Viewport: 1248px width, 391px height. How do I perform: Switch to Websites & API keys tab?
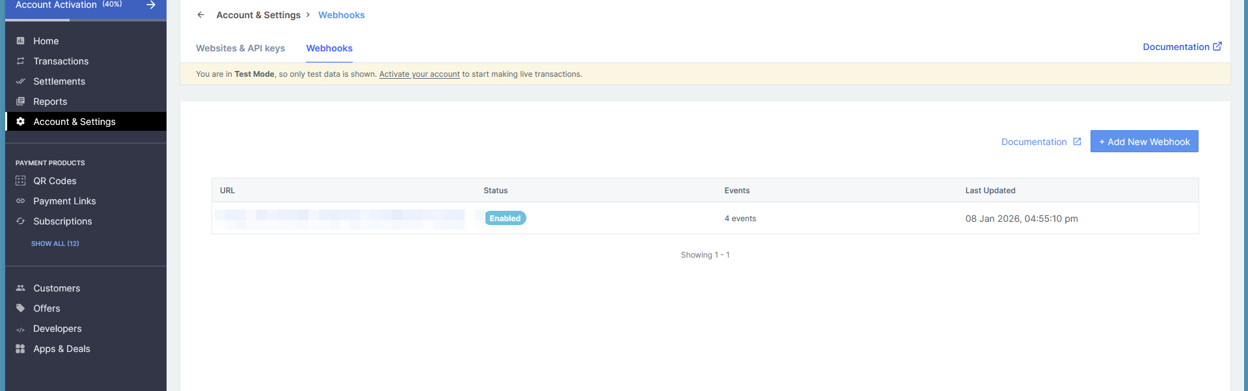(240, 48)
